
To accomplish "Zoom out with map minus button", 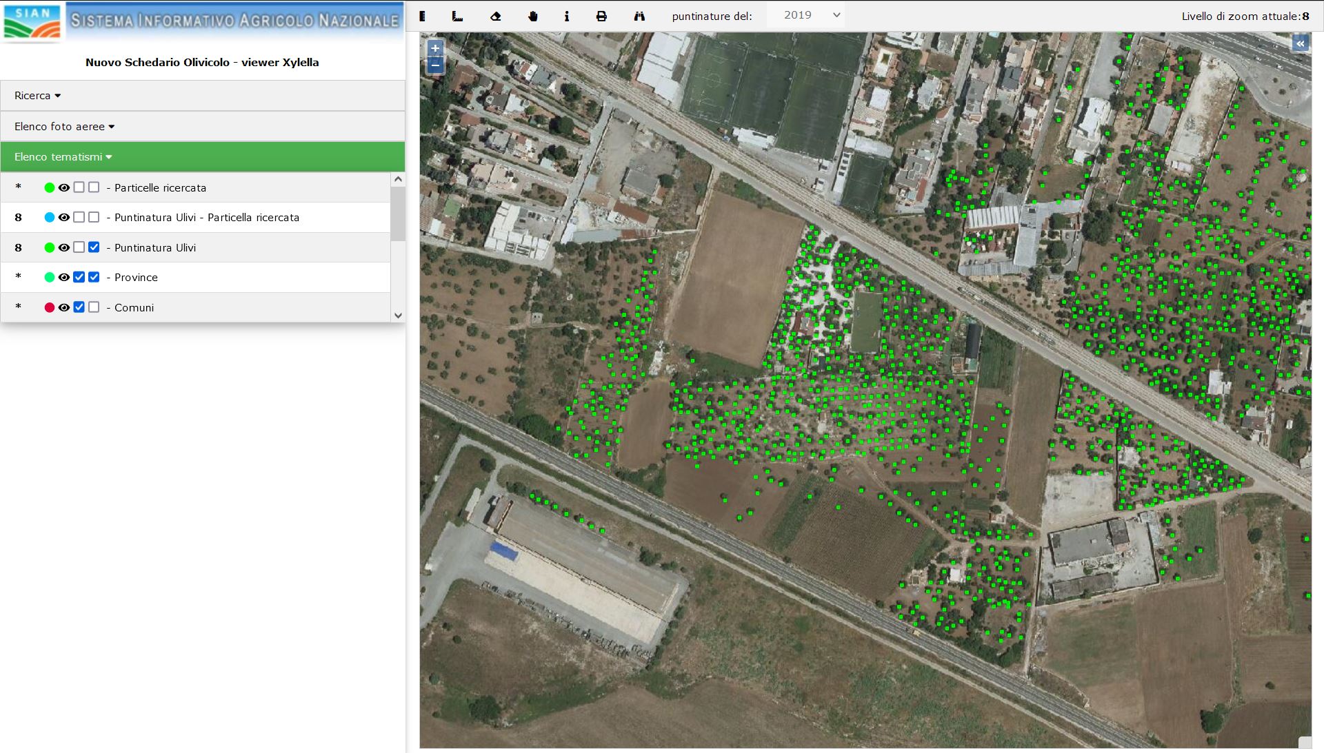I will click(435, 65).
